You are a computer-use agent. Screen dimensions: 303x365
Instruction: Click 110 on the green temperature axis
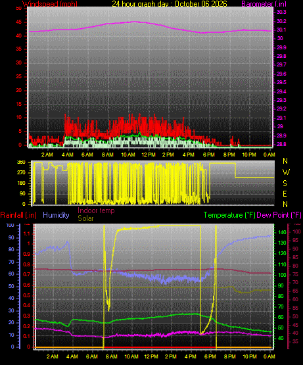(282, 264)
